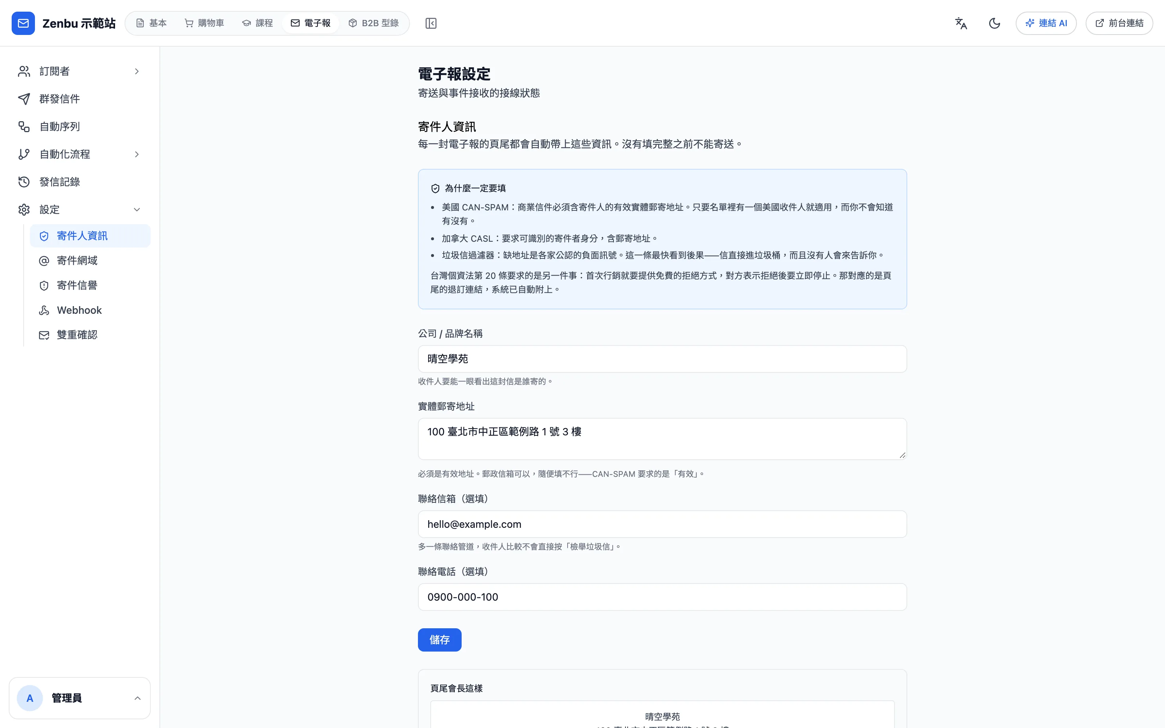The height and width of the screenshot is (728, 1165).
Task: Collapse the sidebar with the panel icon
Action: tap(431, 23)
